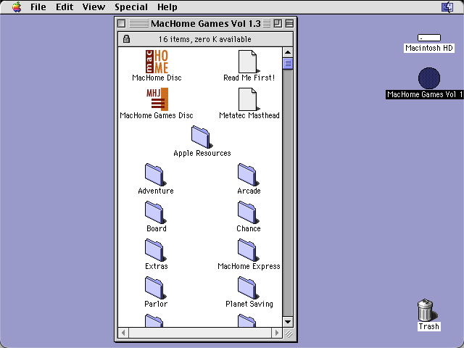Select the Read Me First! document icon

coord(249,62)
